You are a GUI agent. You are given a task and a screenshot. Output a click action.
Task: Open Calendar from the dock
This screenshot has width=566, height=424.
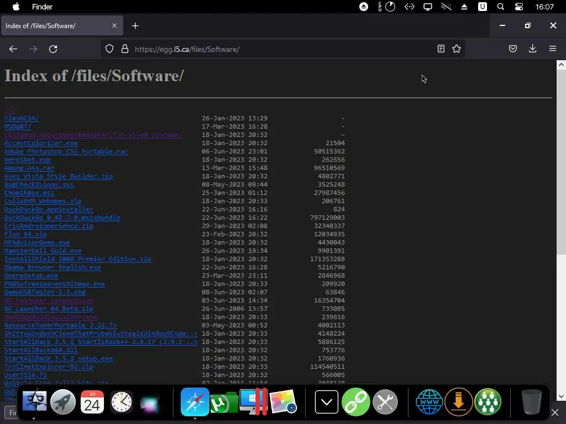pyautogui.click(x=92, y=402)
